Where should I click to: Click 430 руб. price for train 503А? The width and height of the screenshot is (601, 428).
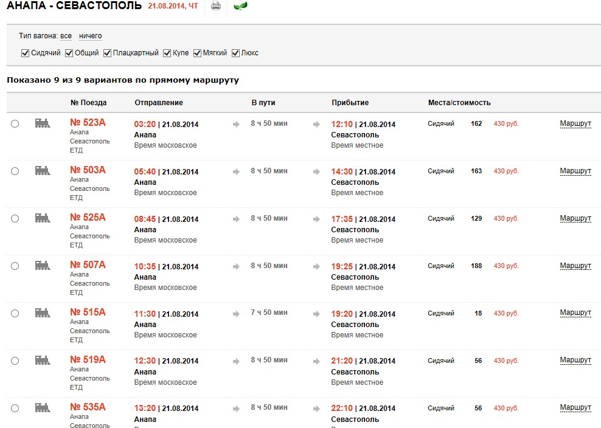click(x=506, y=171)
